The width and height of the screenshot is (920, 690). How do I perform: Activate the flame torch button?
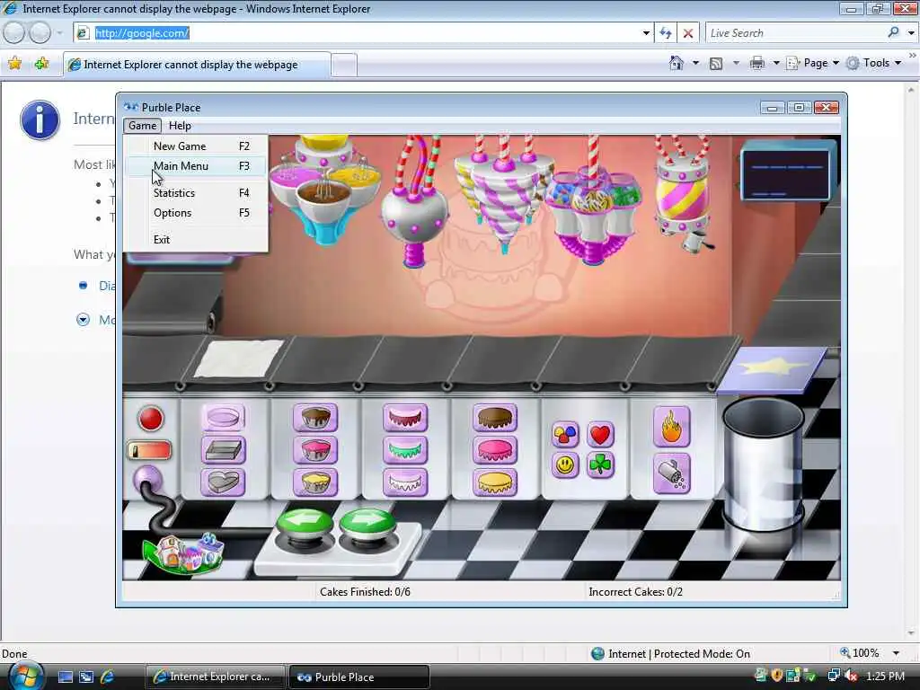coord(672,427)
